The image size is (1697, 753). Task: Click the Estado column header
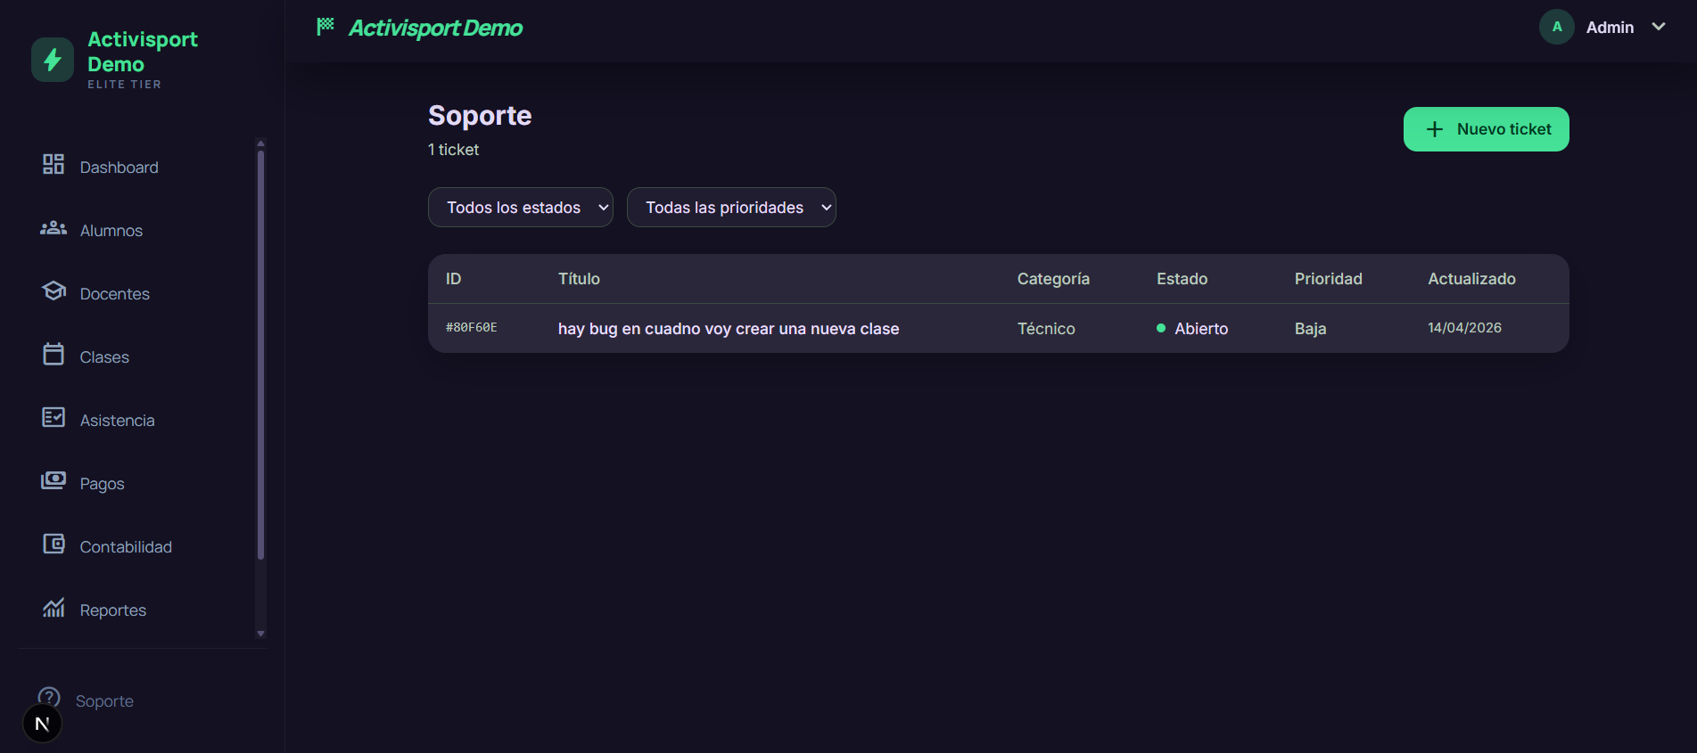coord(1182,279)
